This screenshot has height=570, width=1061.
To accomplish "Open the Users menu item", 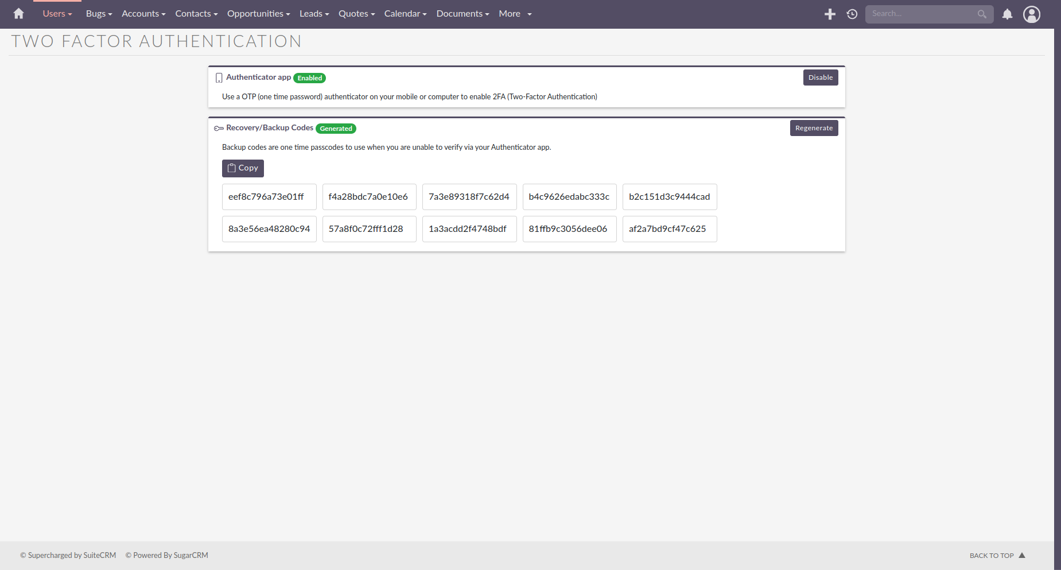I will pyautogui.click(x=57, y=14).
